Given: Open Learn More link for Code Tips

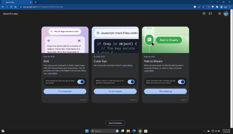Looking at the screenshot, I should [127, 65].
